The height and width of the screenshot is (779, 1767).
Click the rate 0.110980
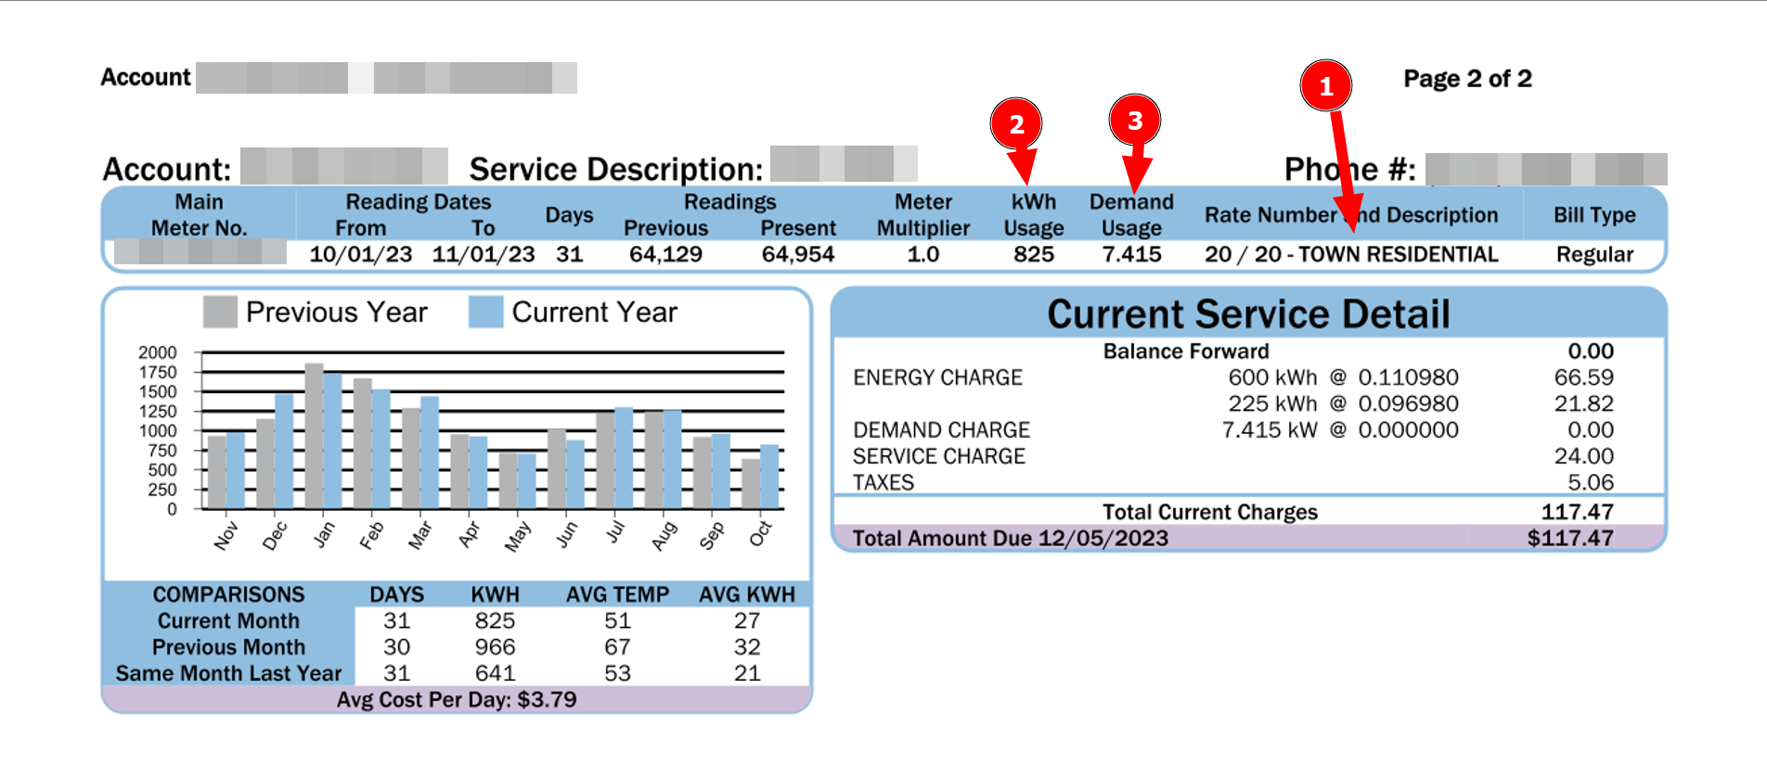tap(1408, 377)
